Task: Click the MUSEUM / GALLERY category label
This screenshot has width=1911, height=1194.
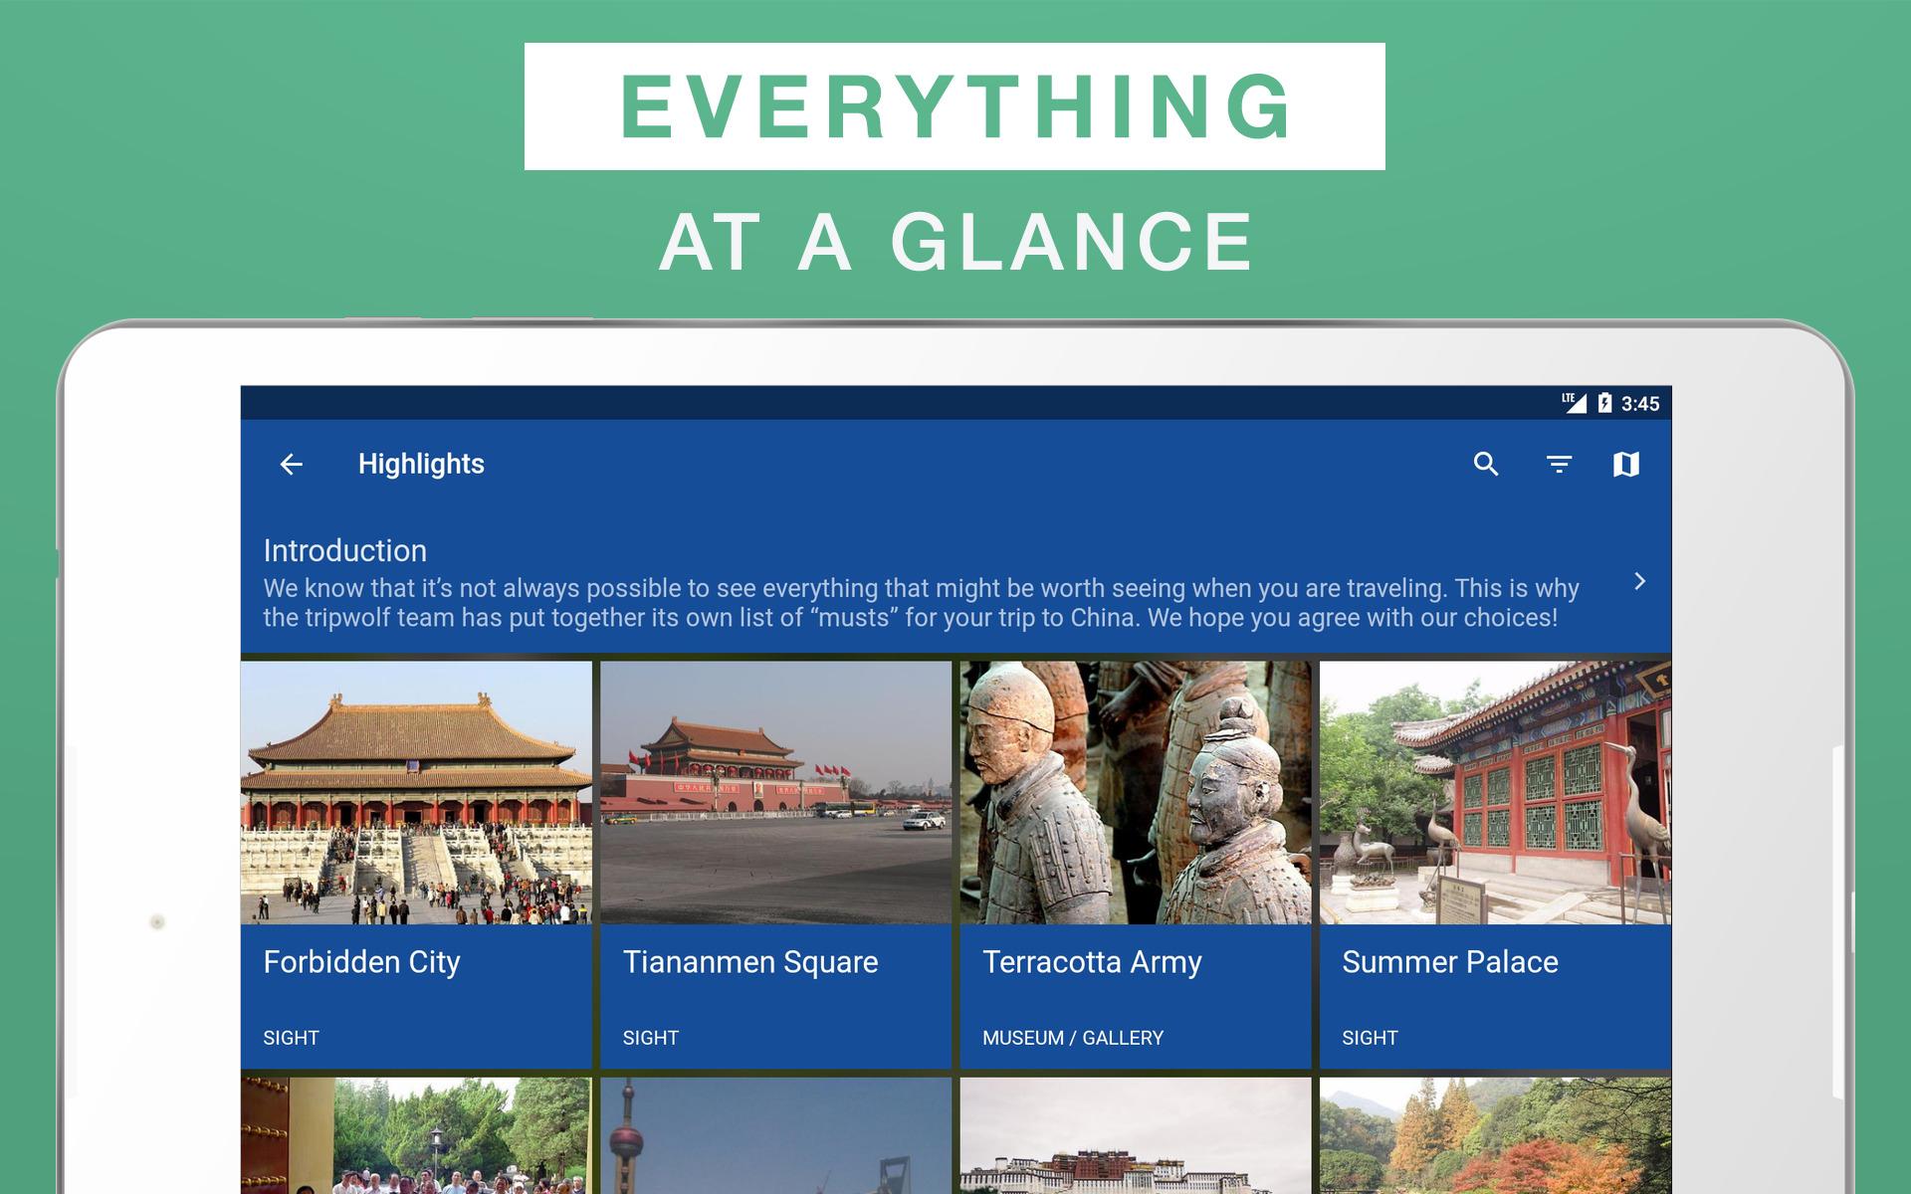Action: (1072, 1038)
